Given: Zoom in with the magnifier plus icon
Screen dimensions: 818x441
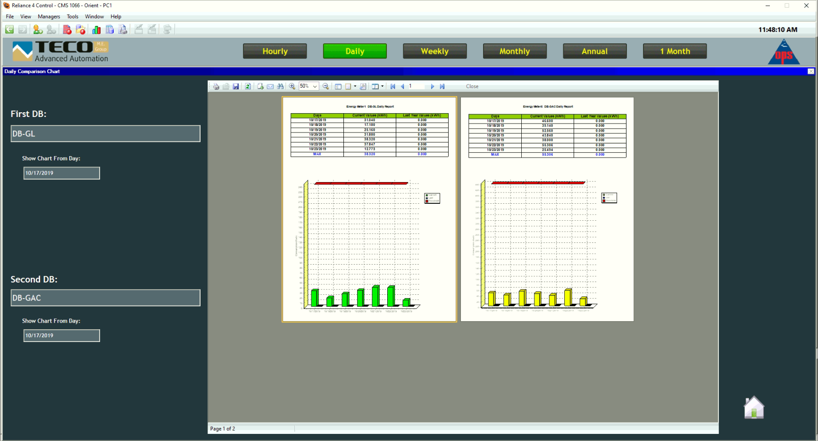Looking at the screenshot, I should [292, 86].
